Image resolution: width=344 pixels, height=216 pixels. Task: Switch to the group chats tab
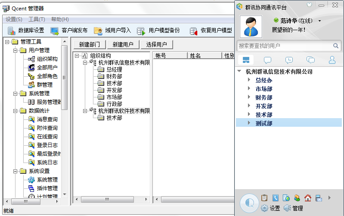(x=310, y=60)
